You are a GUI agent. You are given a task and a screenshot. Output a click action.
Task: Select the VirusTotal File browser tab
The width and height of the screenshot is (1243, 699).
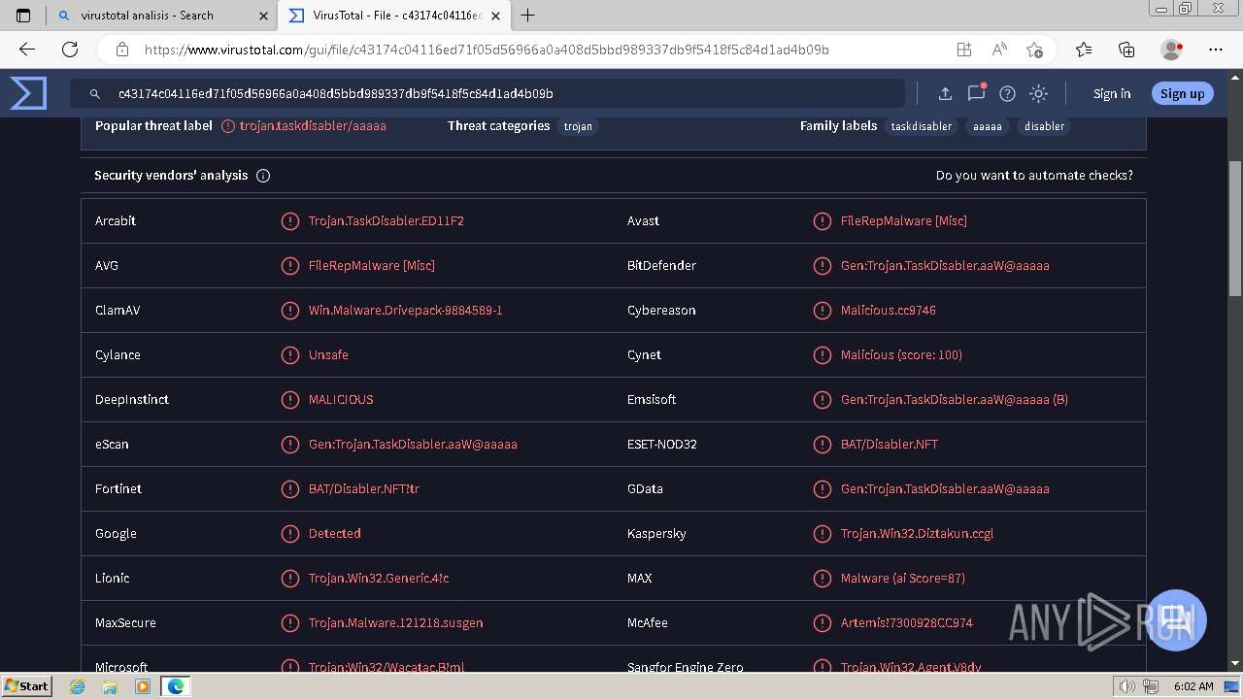coord(396,16)
